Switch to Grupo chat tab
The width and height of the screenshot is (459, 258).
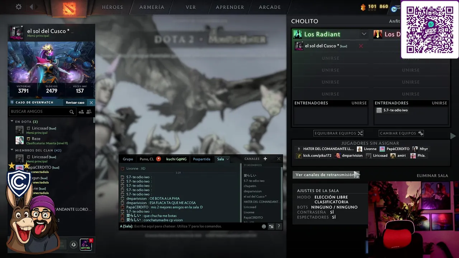pos(128,159)
